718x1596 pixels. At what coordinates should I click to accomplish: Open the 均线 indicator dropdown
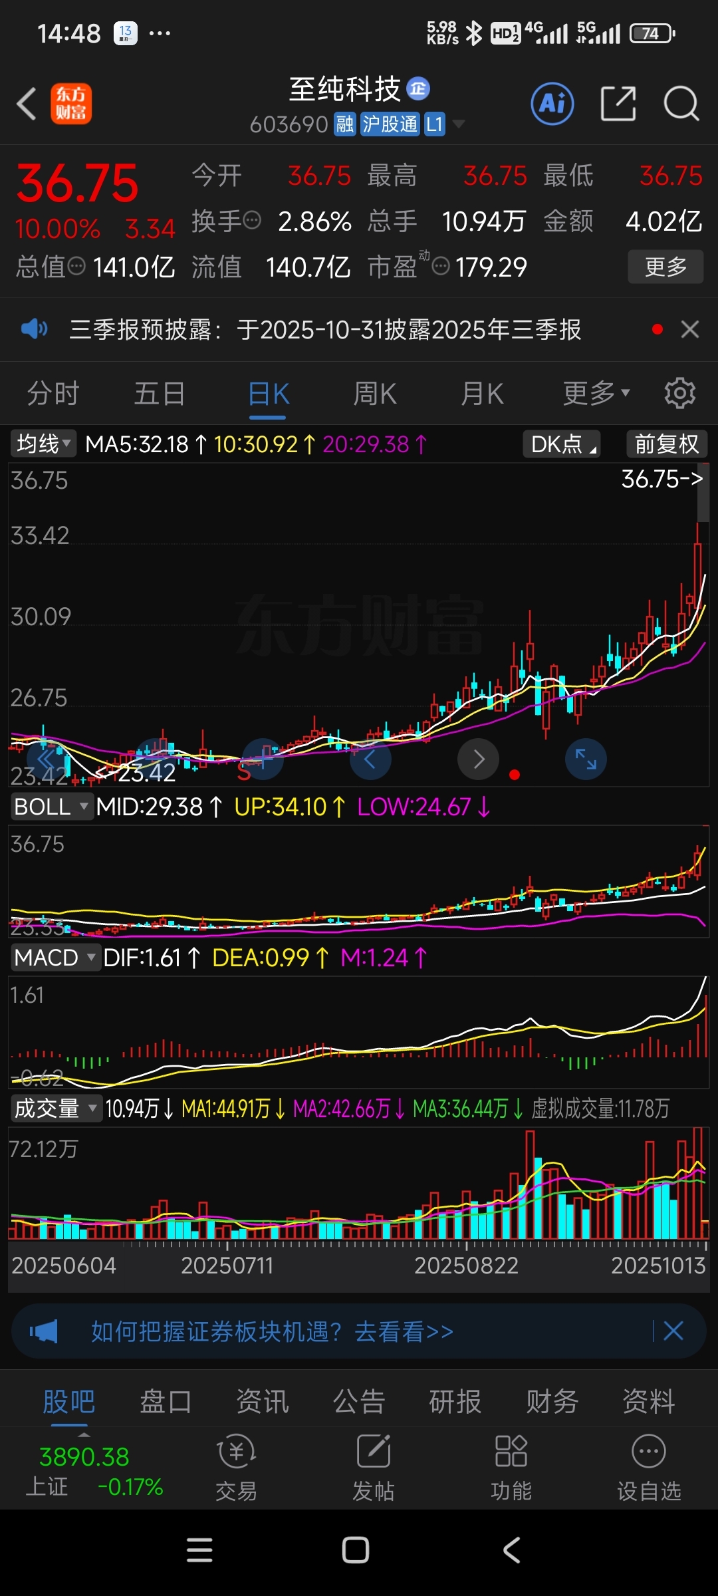[x=43, y=444]
